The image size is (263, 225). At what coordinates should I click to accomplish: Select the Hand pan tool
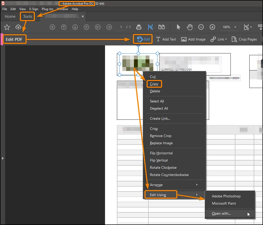[190, 27]
